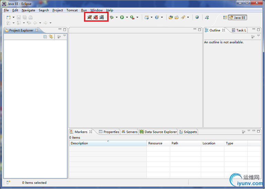Select the Java EE perspective button
The height and width of the screenshot is (189, 265).
point(237,18)
